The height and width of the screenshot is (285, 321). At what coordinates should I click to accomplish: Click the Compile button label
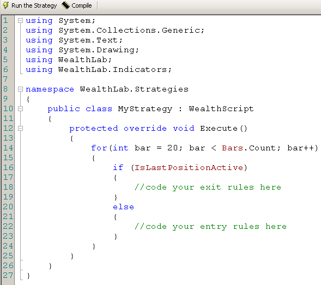[82, 5]
